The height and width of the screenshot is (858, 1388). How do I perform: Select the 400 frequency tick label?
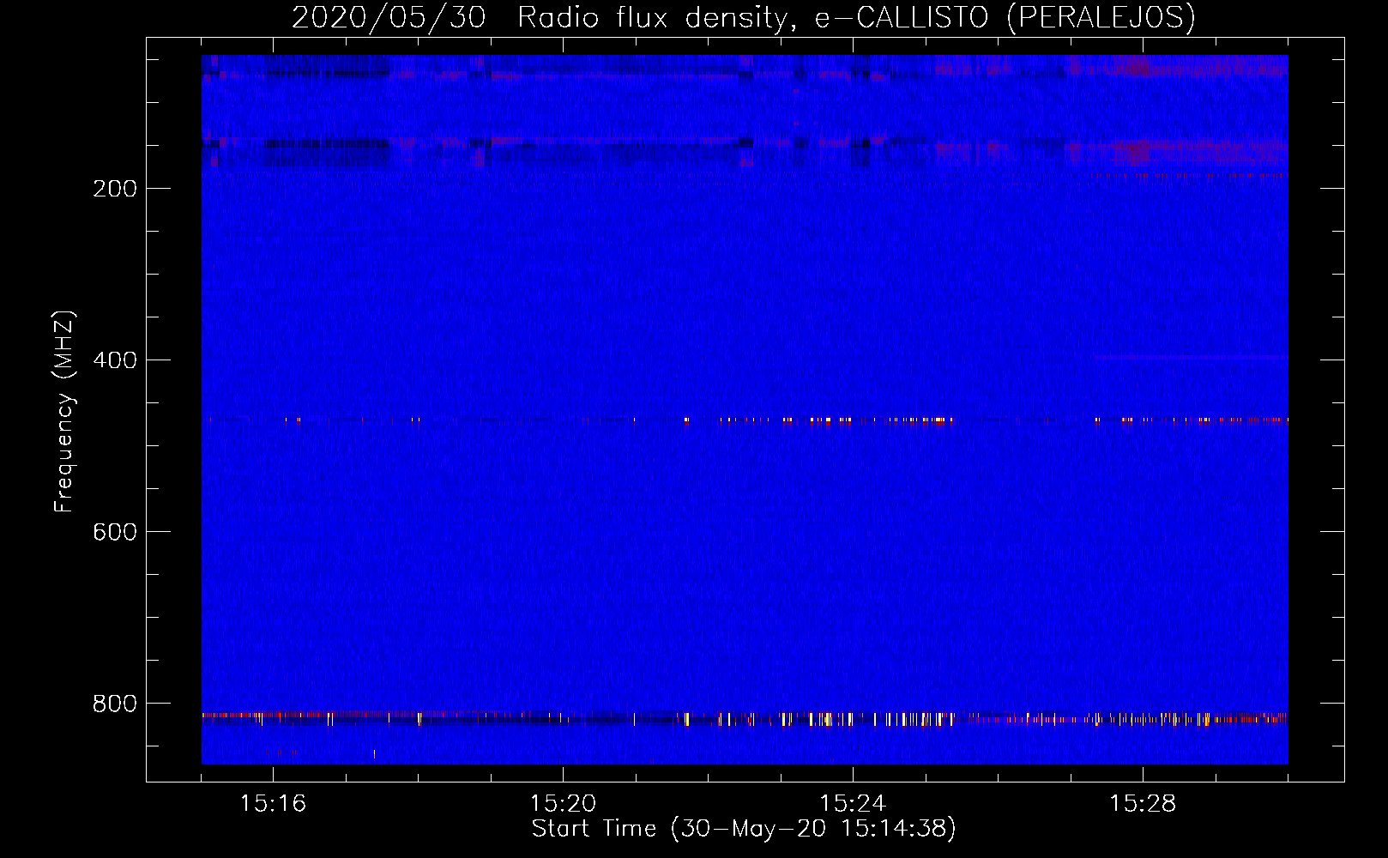[x=115, y=360]
